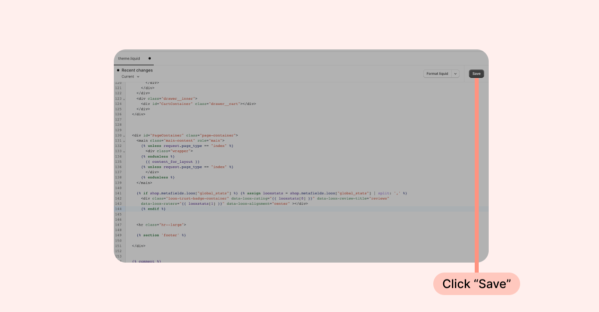Click line number 141 in the gutter

point(118,193)
